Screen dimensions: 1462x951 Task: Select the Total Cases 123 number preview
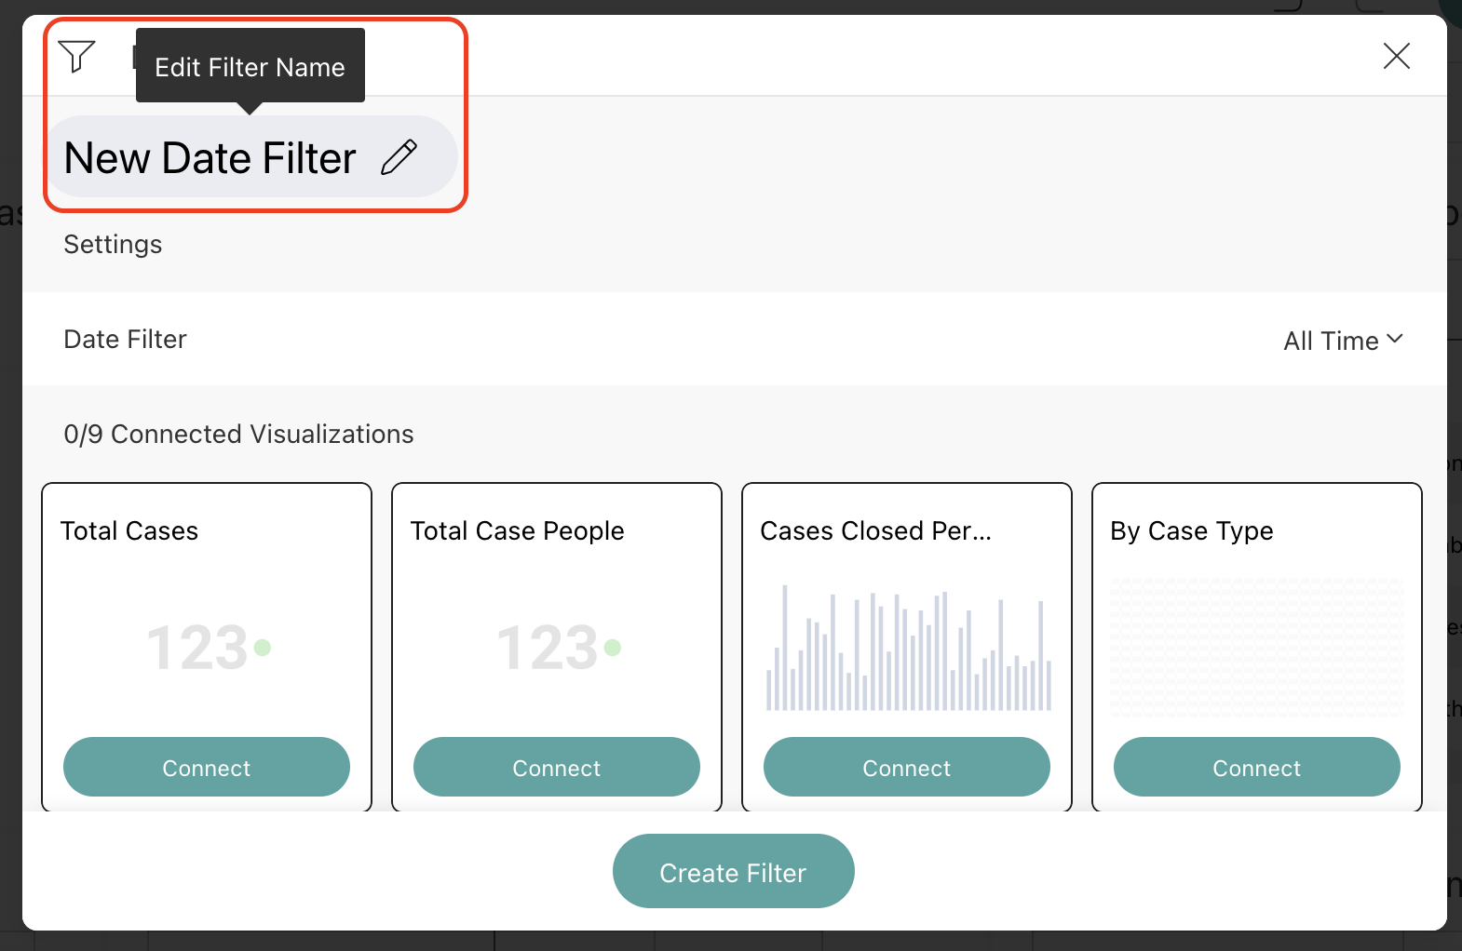[208, 648]
